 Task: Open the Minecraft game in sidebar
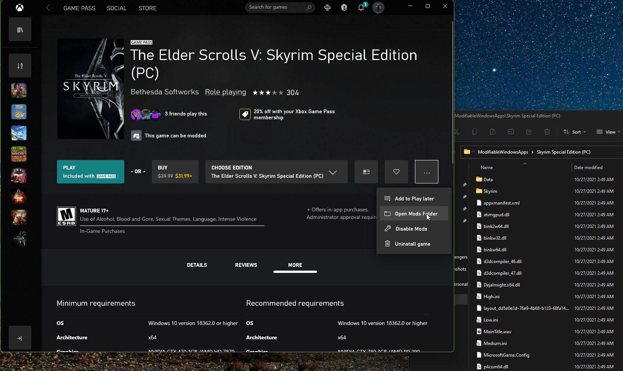[x=19, y=154]
